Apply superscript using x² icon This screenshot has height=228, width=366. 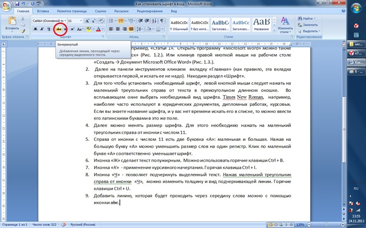click(72, 29)
